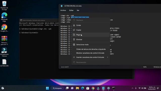Open Microsoft Store from the taskbar

[x=88, y=88]
